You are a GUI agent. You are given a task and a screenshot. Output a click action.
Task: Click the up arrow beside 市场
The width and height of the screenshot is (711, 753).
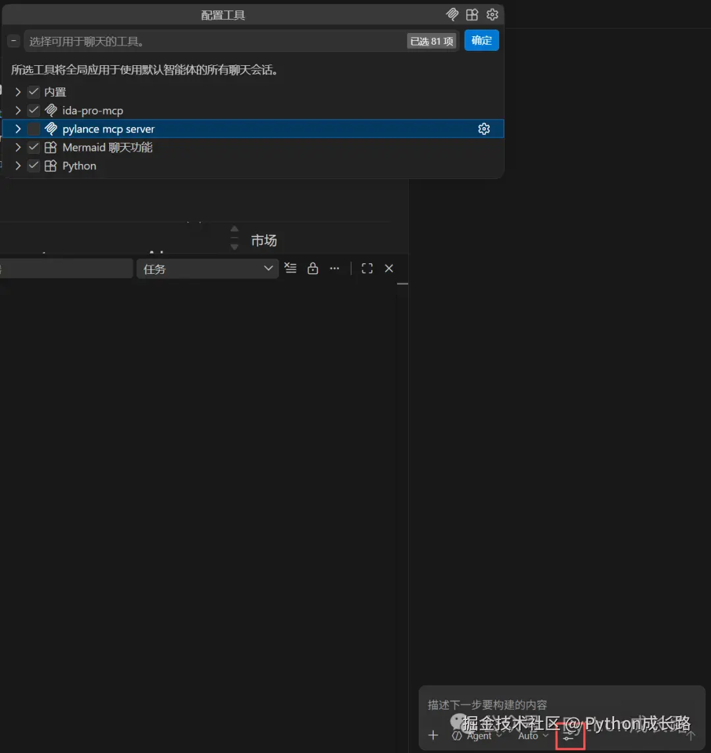[234, 228]
